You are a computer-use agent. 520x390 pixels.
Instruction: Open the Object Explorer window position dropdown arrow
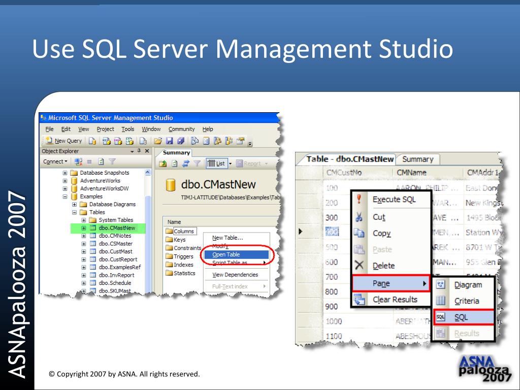(x=132, y=151)
